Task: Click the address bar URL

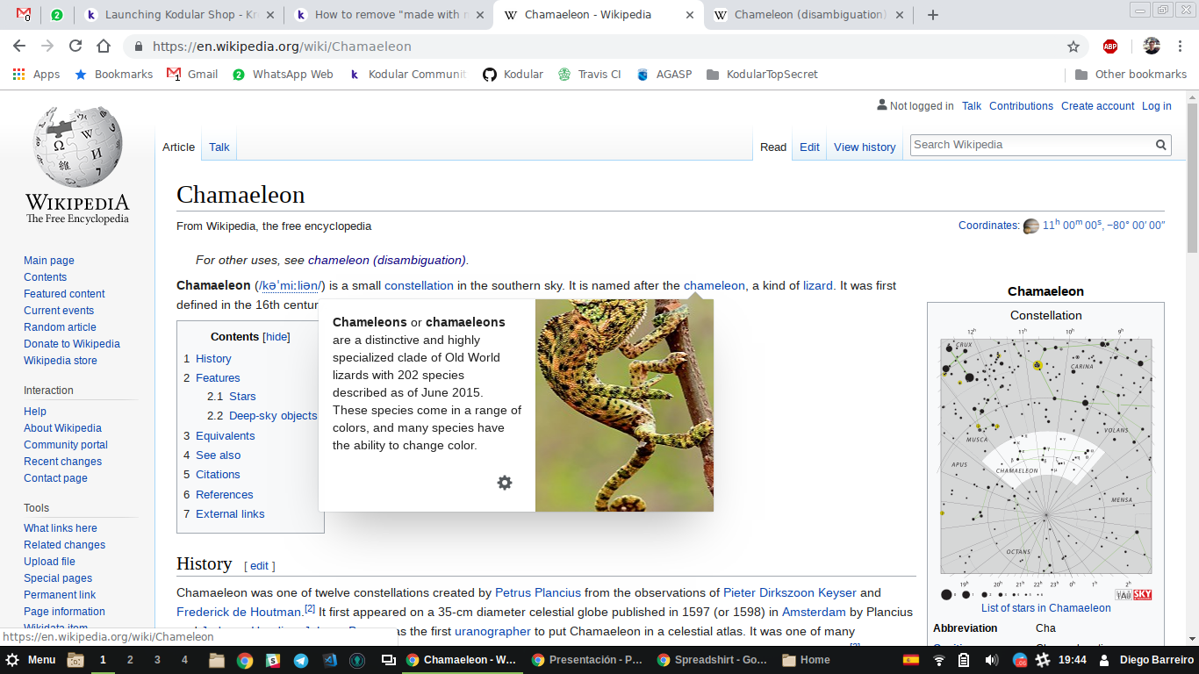Action: click(282, 47)
